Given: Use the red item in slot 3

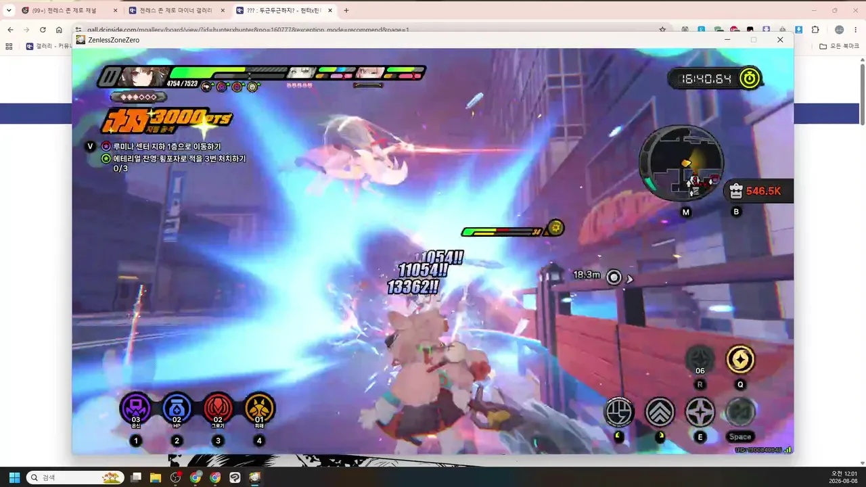Looking at the screenshot, I should (x=218, y=409).
